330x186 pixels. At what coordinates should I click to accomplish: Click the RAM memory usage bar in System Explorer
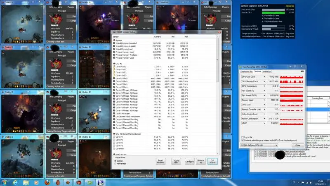tap(273, 26)
